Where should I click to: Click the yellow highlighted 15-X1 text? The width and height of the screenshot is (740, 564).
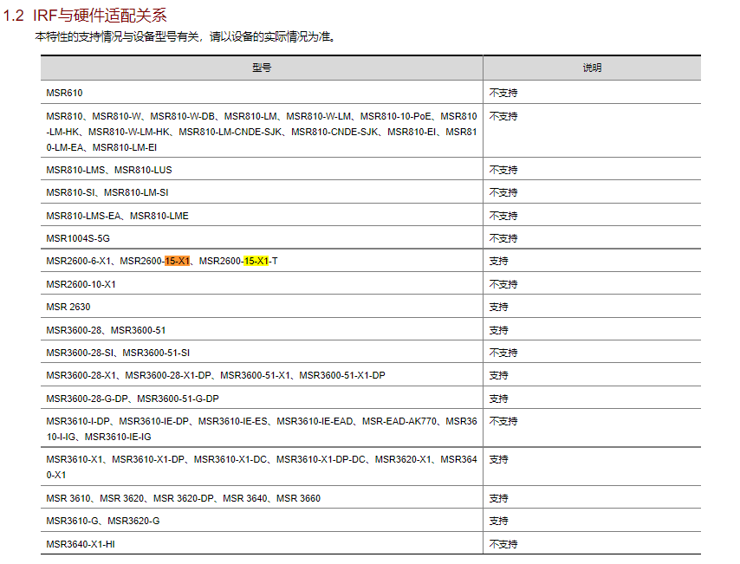coord(256,261)
